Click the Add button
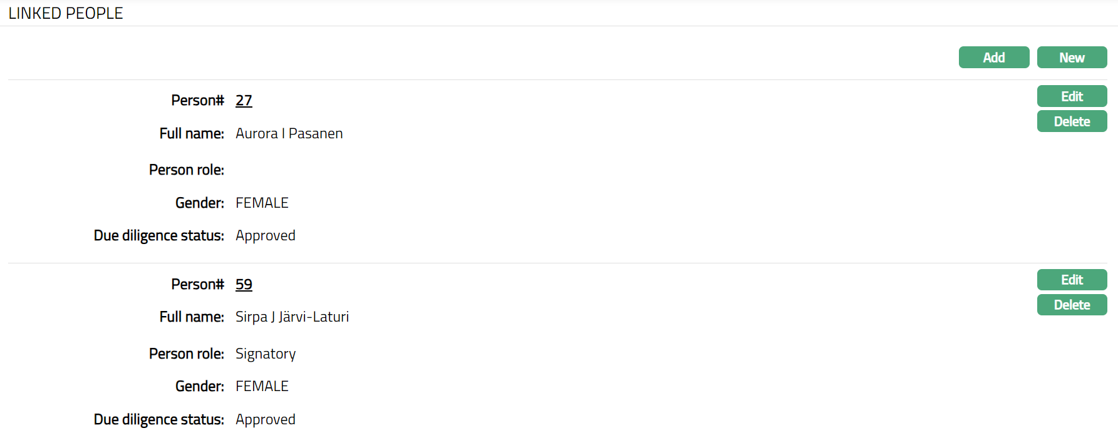The width and height of the screenshot is (1118, 438). [993, 58]
